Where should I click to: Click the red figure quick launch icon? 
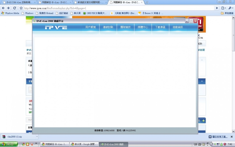coord(32,144)
